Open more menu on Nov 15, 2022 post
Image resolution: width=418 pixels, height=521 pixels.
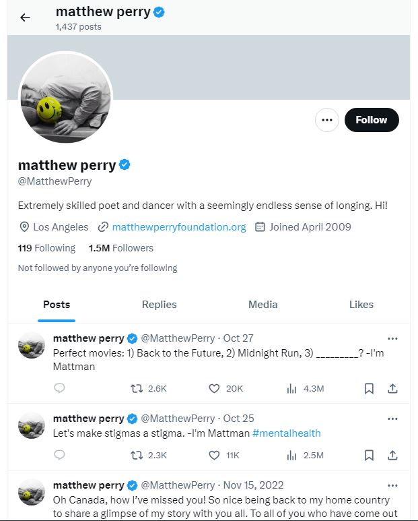392,485
